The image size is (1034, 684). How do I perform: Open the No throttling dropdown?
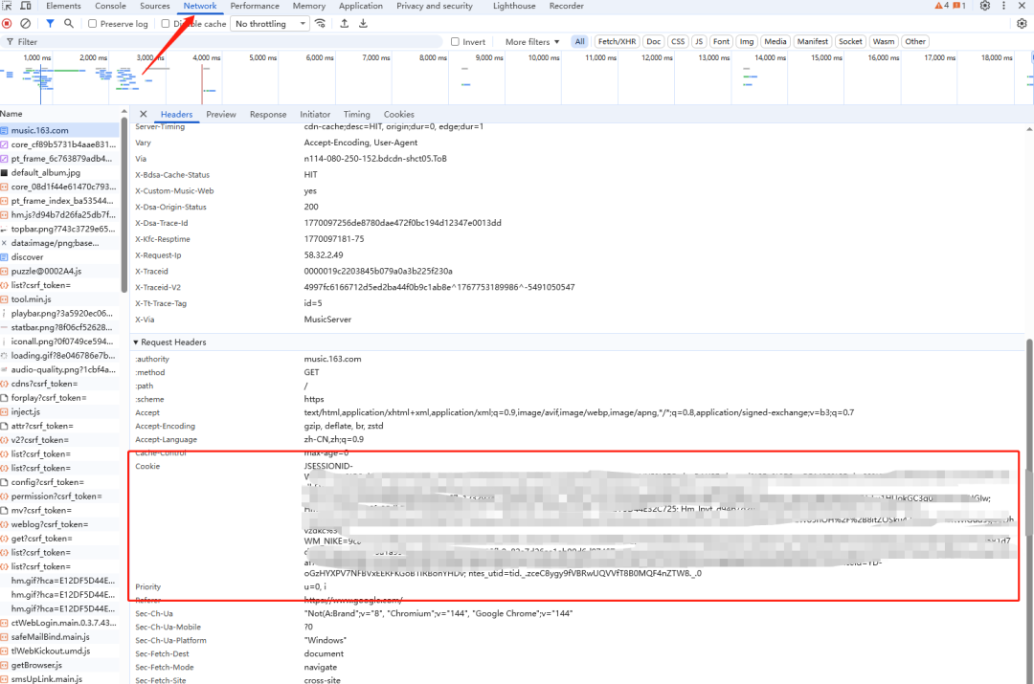click(271, 24)
